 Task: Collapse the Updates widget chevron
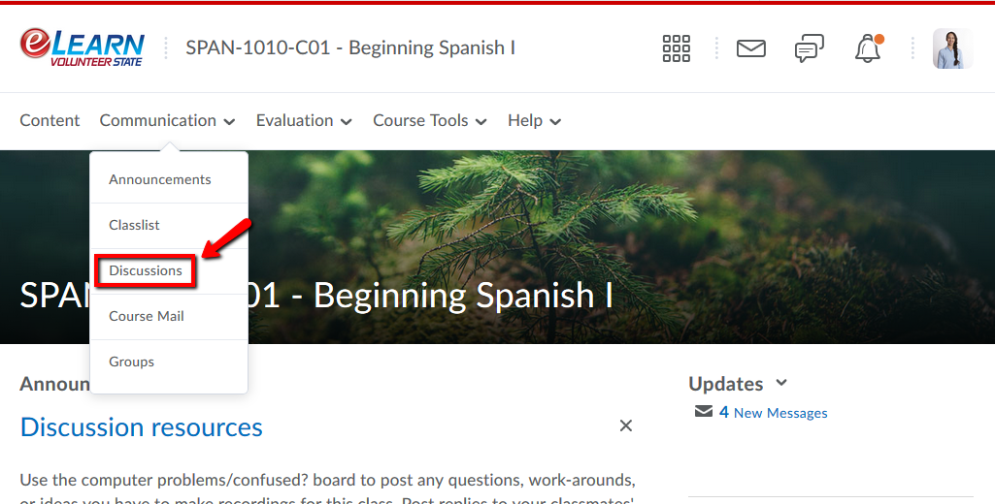(x=781, y=384)
